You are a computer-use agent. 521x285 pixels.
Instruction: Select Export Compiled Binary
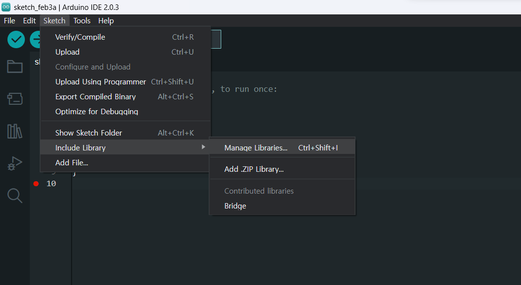coord(125,97)
